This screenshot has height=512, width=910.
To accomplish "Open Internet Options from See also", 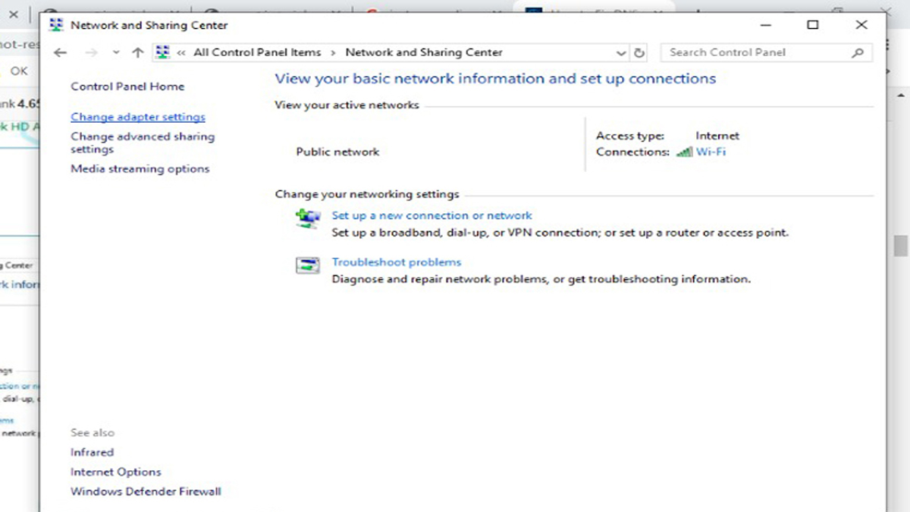I will [115, 472].
